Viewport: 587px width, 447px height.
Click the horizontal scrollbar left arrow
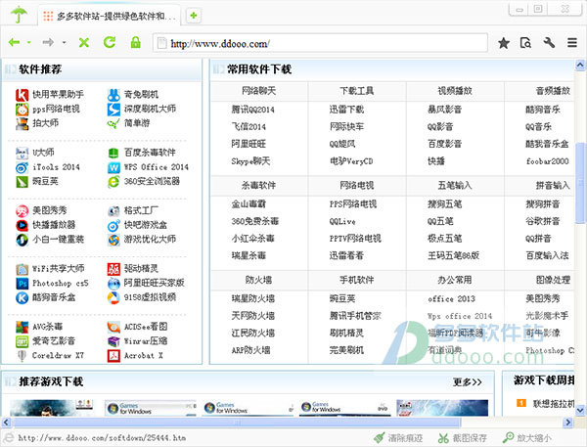coord(6,423)
